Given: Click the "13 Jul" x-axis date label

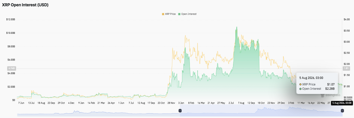Looking at the screenshot, I should 31,103.
